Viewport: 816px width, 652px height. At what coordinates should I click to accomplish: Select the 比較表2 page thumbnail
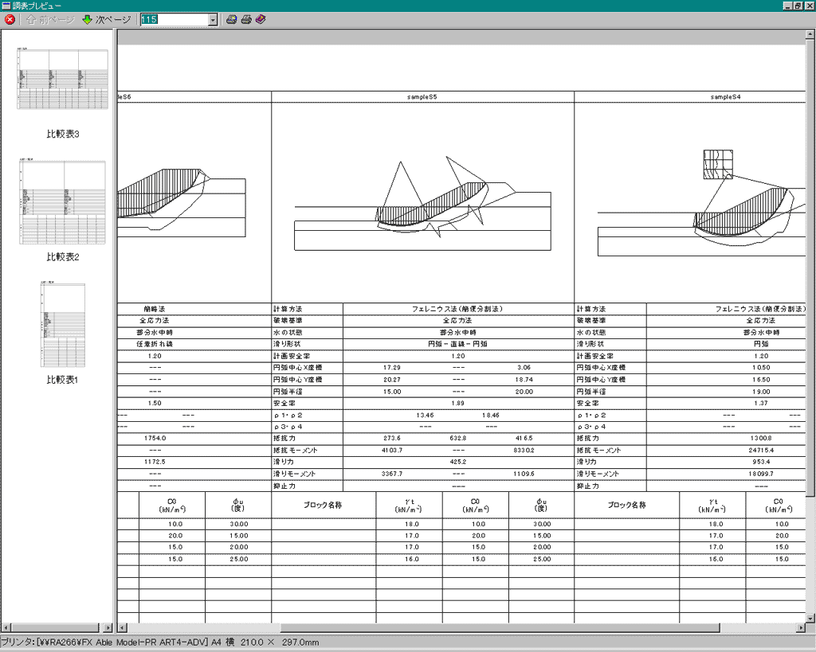coord(62,202)
